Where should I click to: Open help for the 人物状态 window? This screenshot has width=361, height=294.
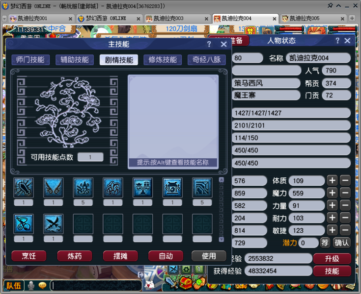[337, 41]
